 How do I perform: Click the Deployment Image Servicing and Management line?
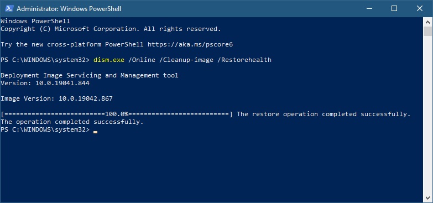point(90,75)
